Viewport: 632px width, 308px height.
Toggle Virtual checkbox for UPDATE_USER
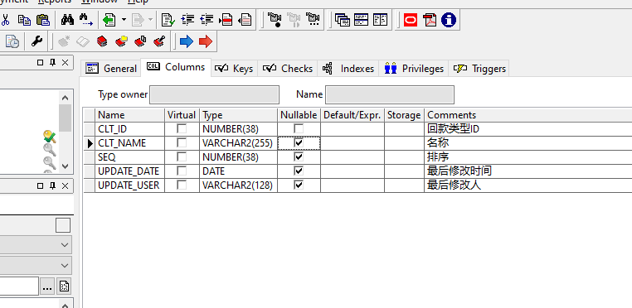click(182, 185)
